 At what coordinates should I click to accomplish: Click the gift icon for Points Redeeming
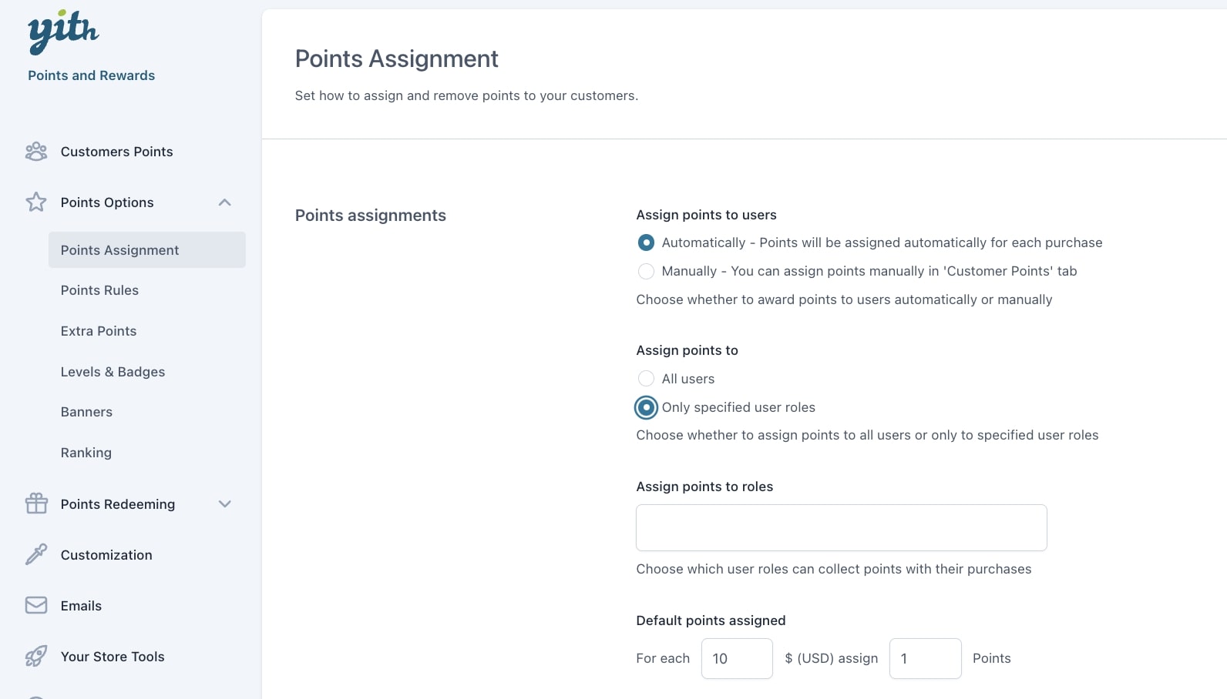[x=36, y=503]
